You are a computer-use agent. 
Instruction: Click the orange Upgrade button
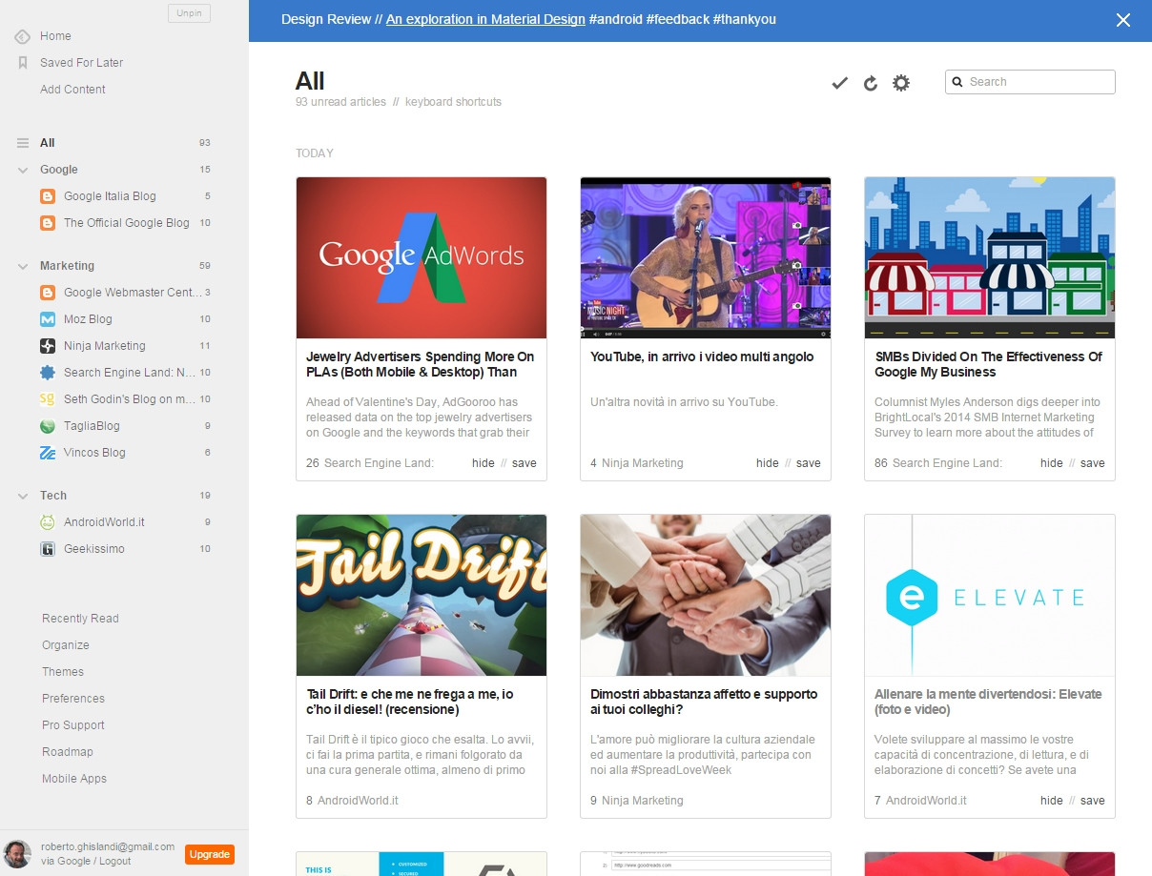point(209,854)
